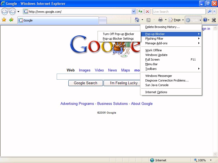218x163 pixels.
Task: Click the Google search text box
Action: (x=98, y=77)
